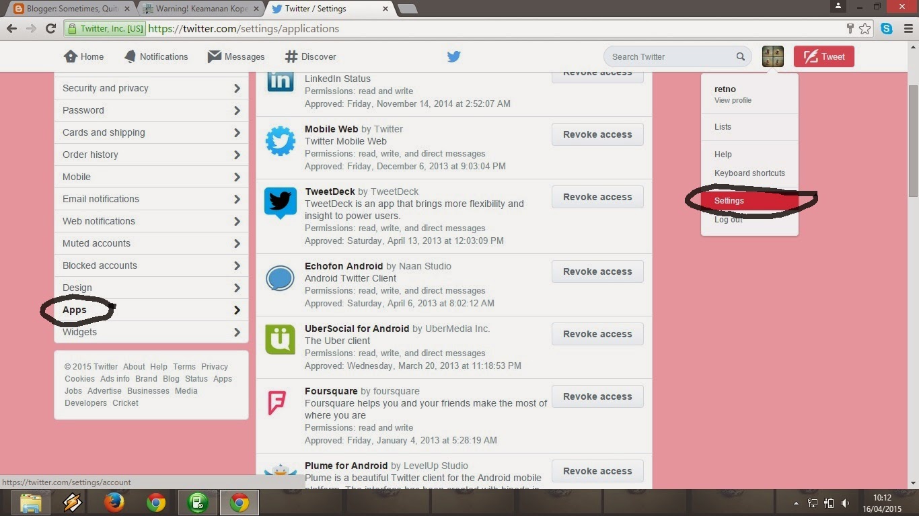The height and width of the screenshot is (516, 919).
Task: Revoke access for TweetDeck
Action: [597, 197]
